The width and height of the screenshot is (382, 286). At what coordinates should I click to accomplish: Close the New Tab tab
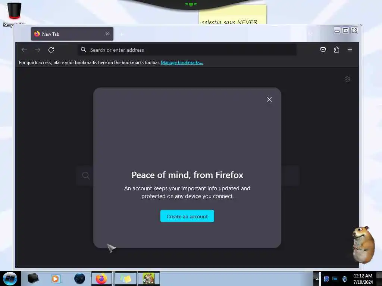pyautogui.click(x=107, y=34)
